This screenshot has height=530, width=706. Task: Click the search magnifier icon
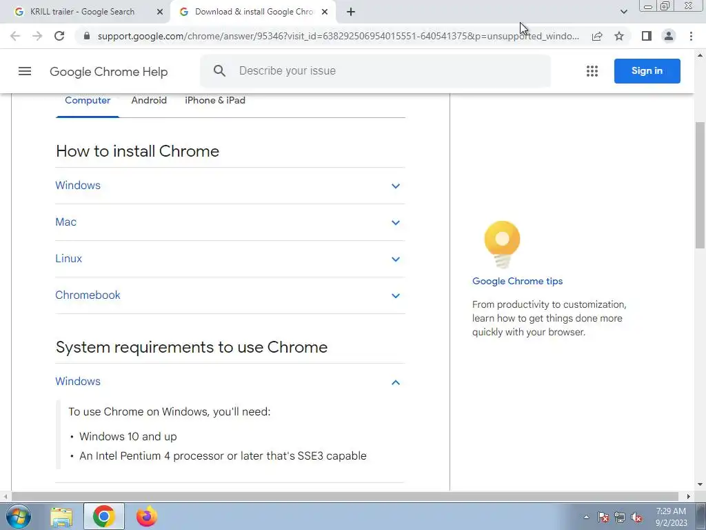(x=219, y=71)
